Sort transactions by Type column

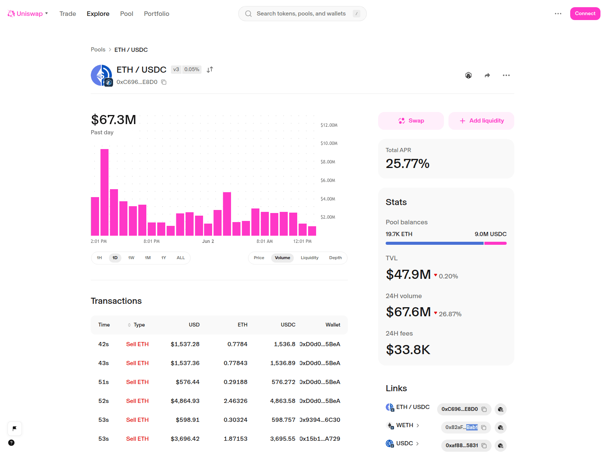tap(136, 325)
